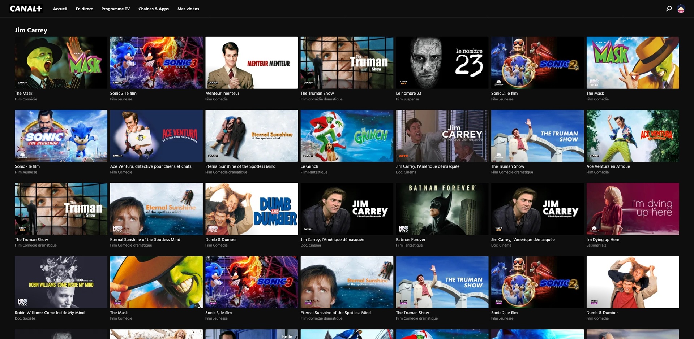The width and height of the screenshot is (694, 339).
Task: Open the Menteur, menteur poster thumbnail
Action: point(252,63)
